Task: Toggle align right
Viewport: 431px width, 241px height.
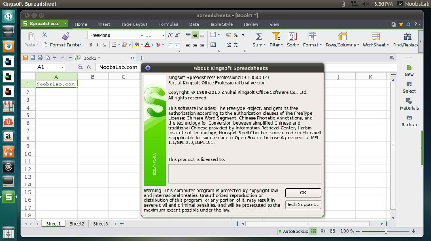Action: (x=202, y=45)
